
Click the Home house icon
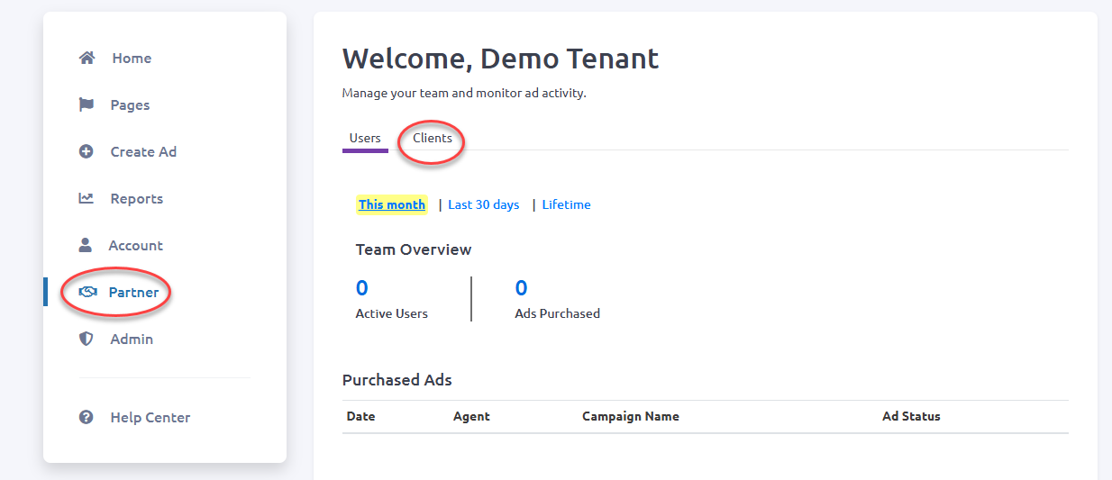[87, 58]
